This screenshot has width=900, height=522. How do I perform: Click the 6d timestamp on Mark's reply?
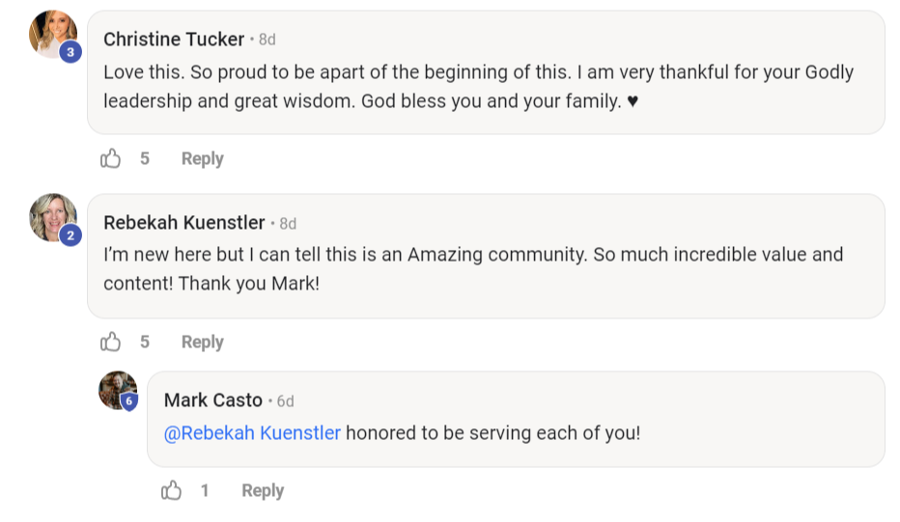point(285,400)
